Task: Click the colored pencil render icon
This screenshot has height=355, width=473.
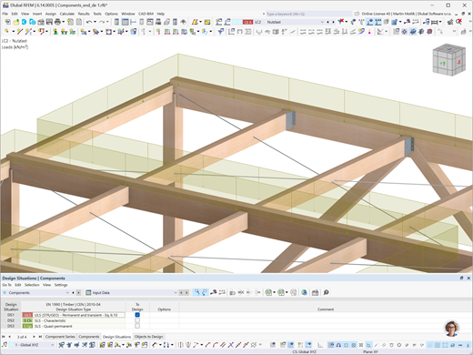Action: (361, 32)
